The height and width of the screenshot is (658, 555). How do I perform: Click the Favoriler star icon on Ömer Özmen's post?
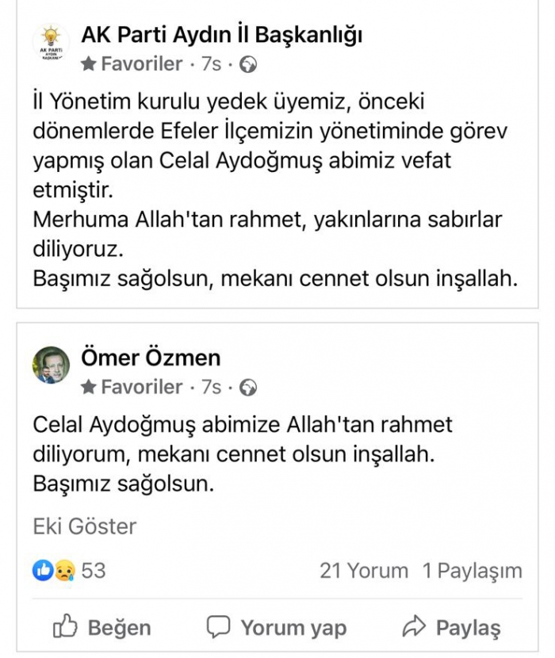[x=90, y=387]
